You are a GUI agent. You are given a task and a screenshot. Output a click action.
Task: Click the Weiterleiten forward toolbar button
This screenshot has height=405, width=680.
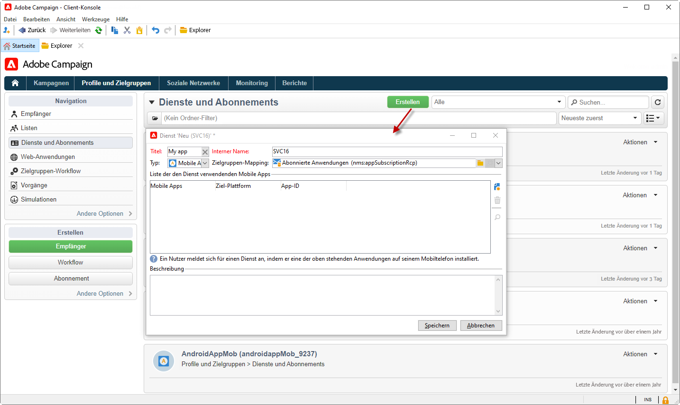click(x=70, y=30)
